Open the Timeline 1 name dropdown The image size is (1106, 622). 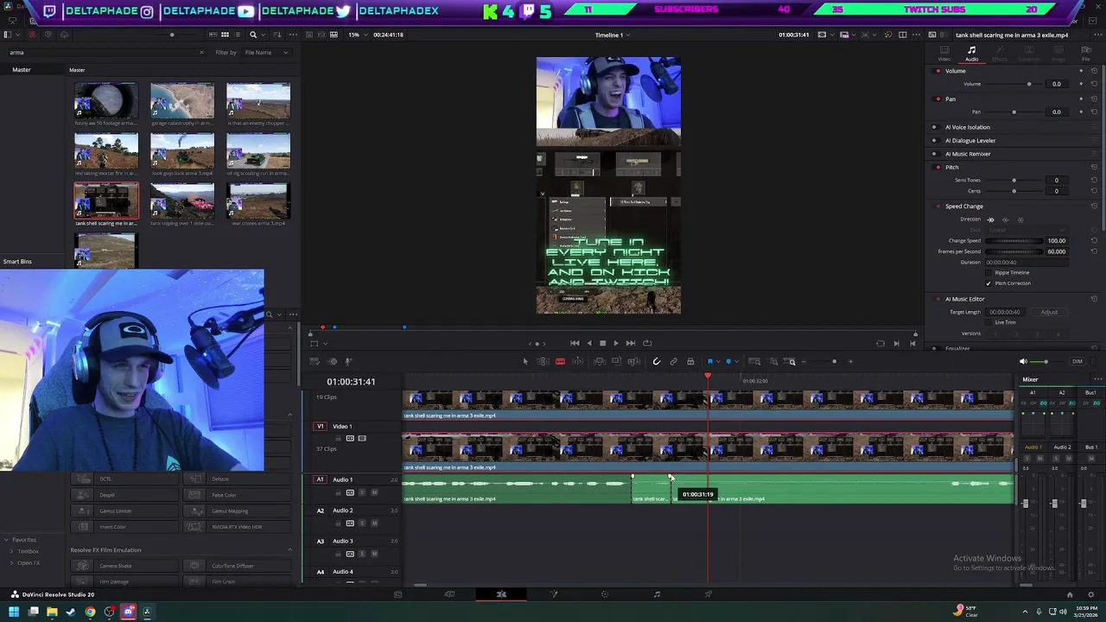point(612,35)
